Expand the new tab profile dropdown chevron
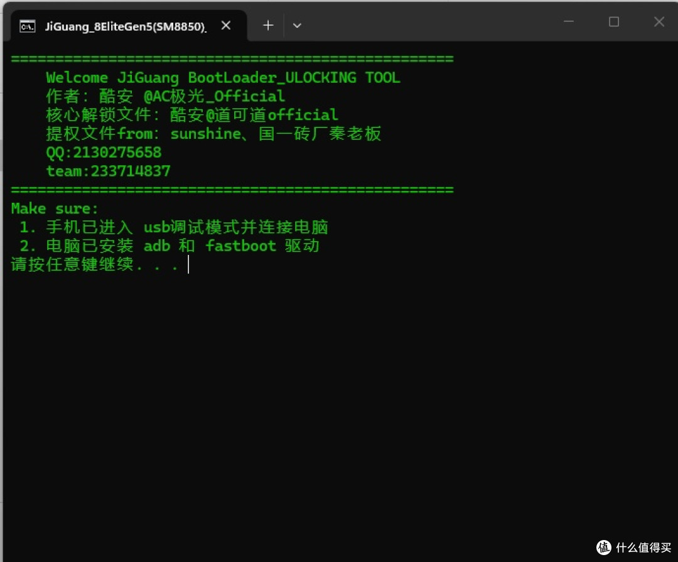Viewport: 678px width, 562px height. pos(297,26)
